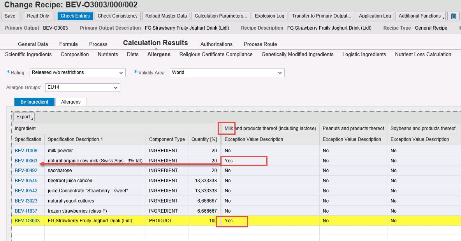Click the Quantity [%] column header

204,139
